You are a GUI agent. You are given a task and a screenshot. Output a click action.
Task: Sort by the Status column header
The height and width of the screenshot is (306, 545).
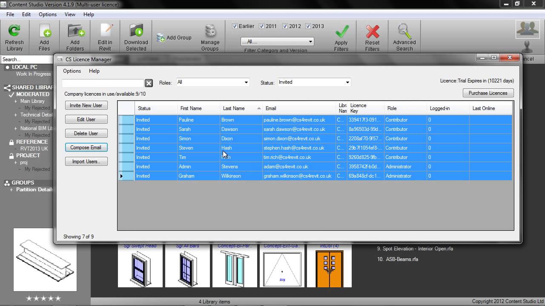click(156, 108)
